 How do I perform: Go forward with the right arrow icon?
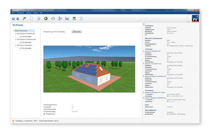pos(18,19)
